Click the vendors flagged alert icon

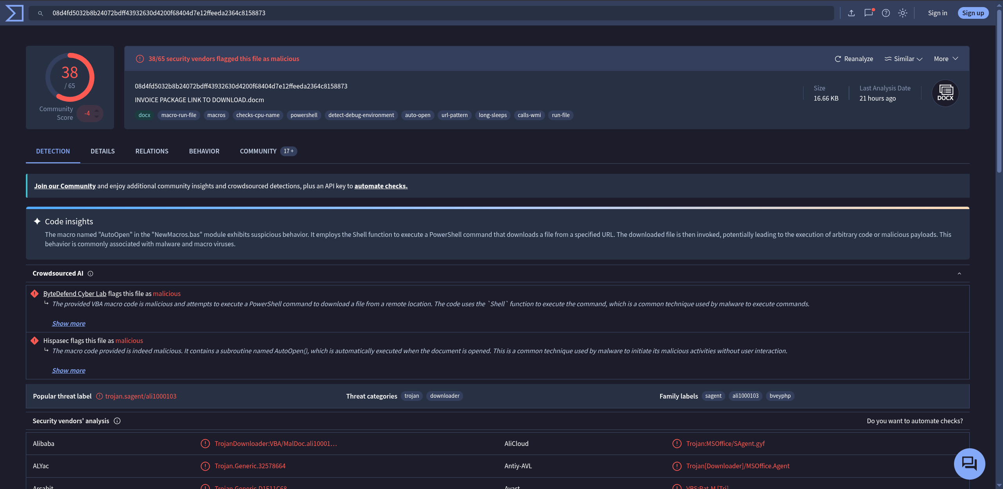click(x=140, y=59)
